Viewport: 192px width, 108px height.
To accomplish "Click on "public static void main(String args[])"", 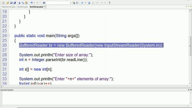I will tap(47, 36).
